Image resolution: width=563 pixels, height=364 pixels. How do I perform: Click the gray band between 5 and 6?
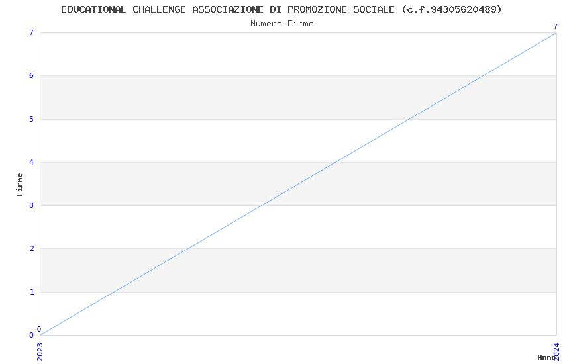click(199, 97)
